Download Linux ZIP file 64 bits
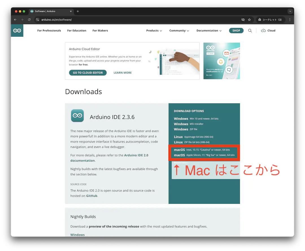This screenshot has height=251, width=305. point(191,142)
